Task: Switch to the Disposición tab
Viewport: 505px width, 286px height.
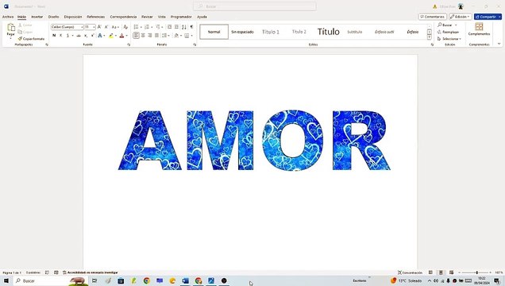Action: pos(73,17)
